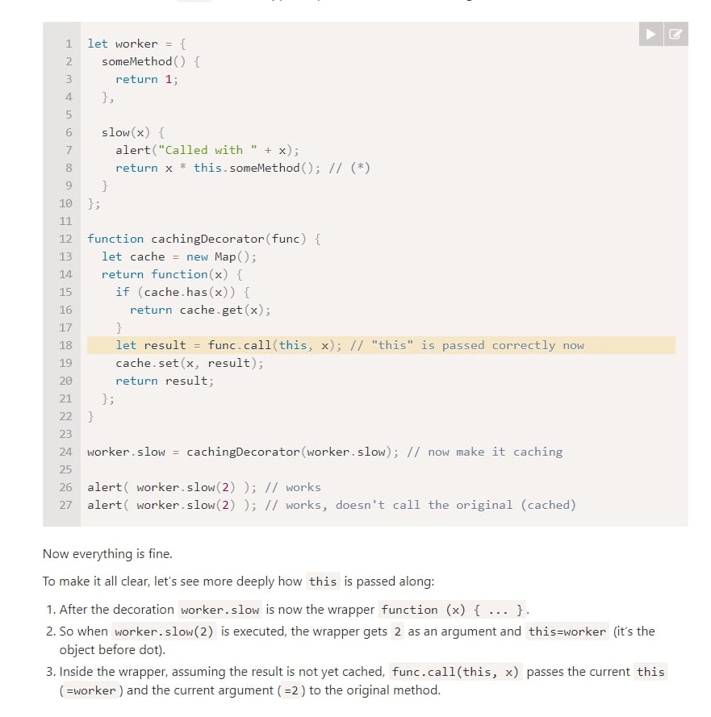Click line number 18 in gutter
Image resolution: width=711 pixels, height=717 pixels.
click(x=66, y=345)
